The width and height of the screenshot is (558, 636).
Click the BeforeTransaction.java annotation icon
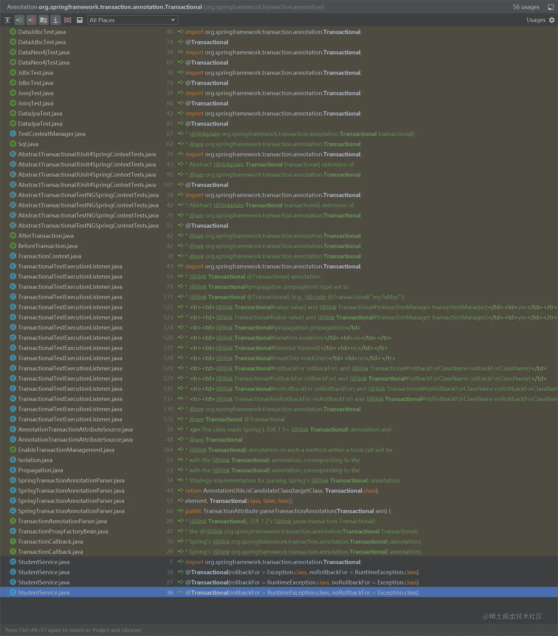point(13,246)
